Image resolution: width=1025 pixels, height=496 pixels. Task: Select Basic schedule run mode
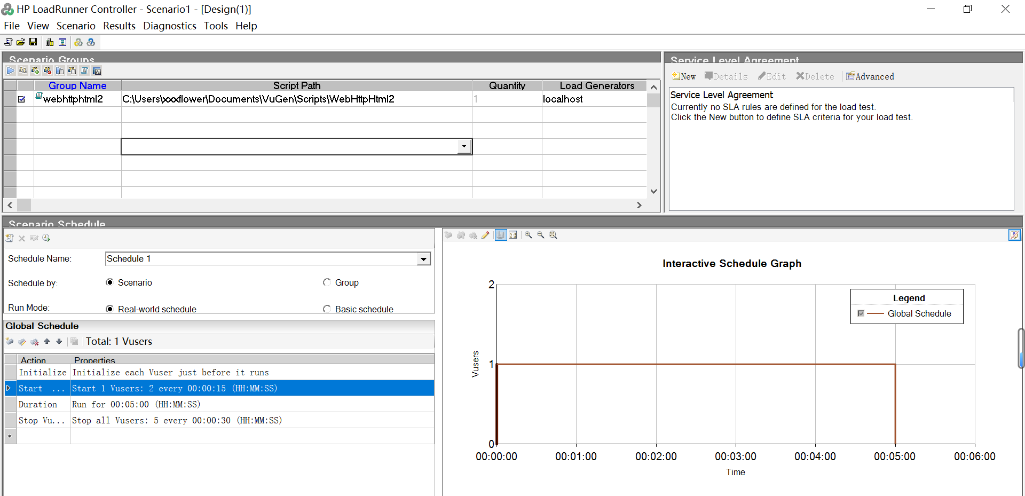327,309
